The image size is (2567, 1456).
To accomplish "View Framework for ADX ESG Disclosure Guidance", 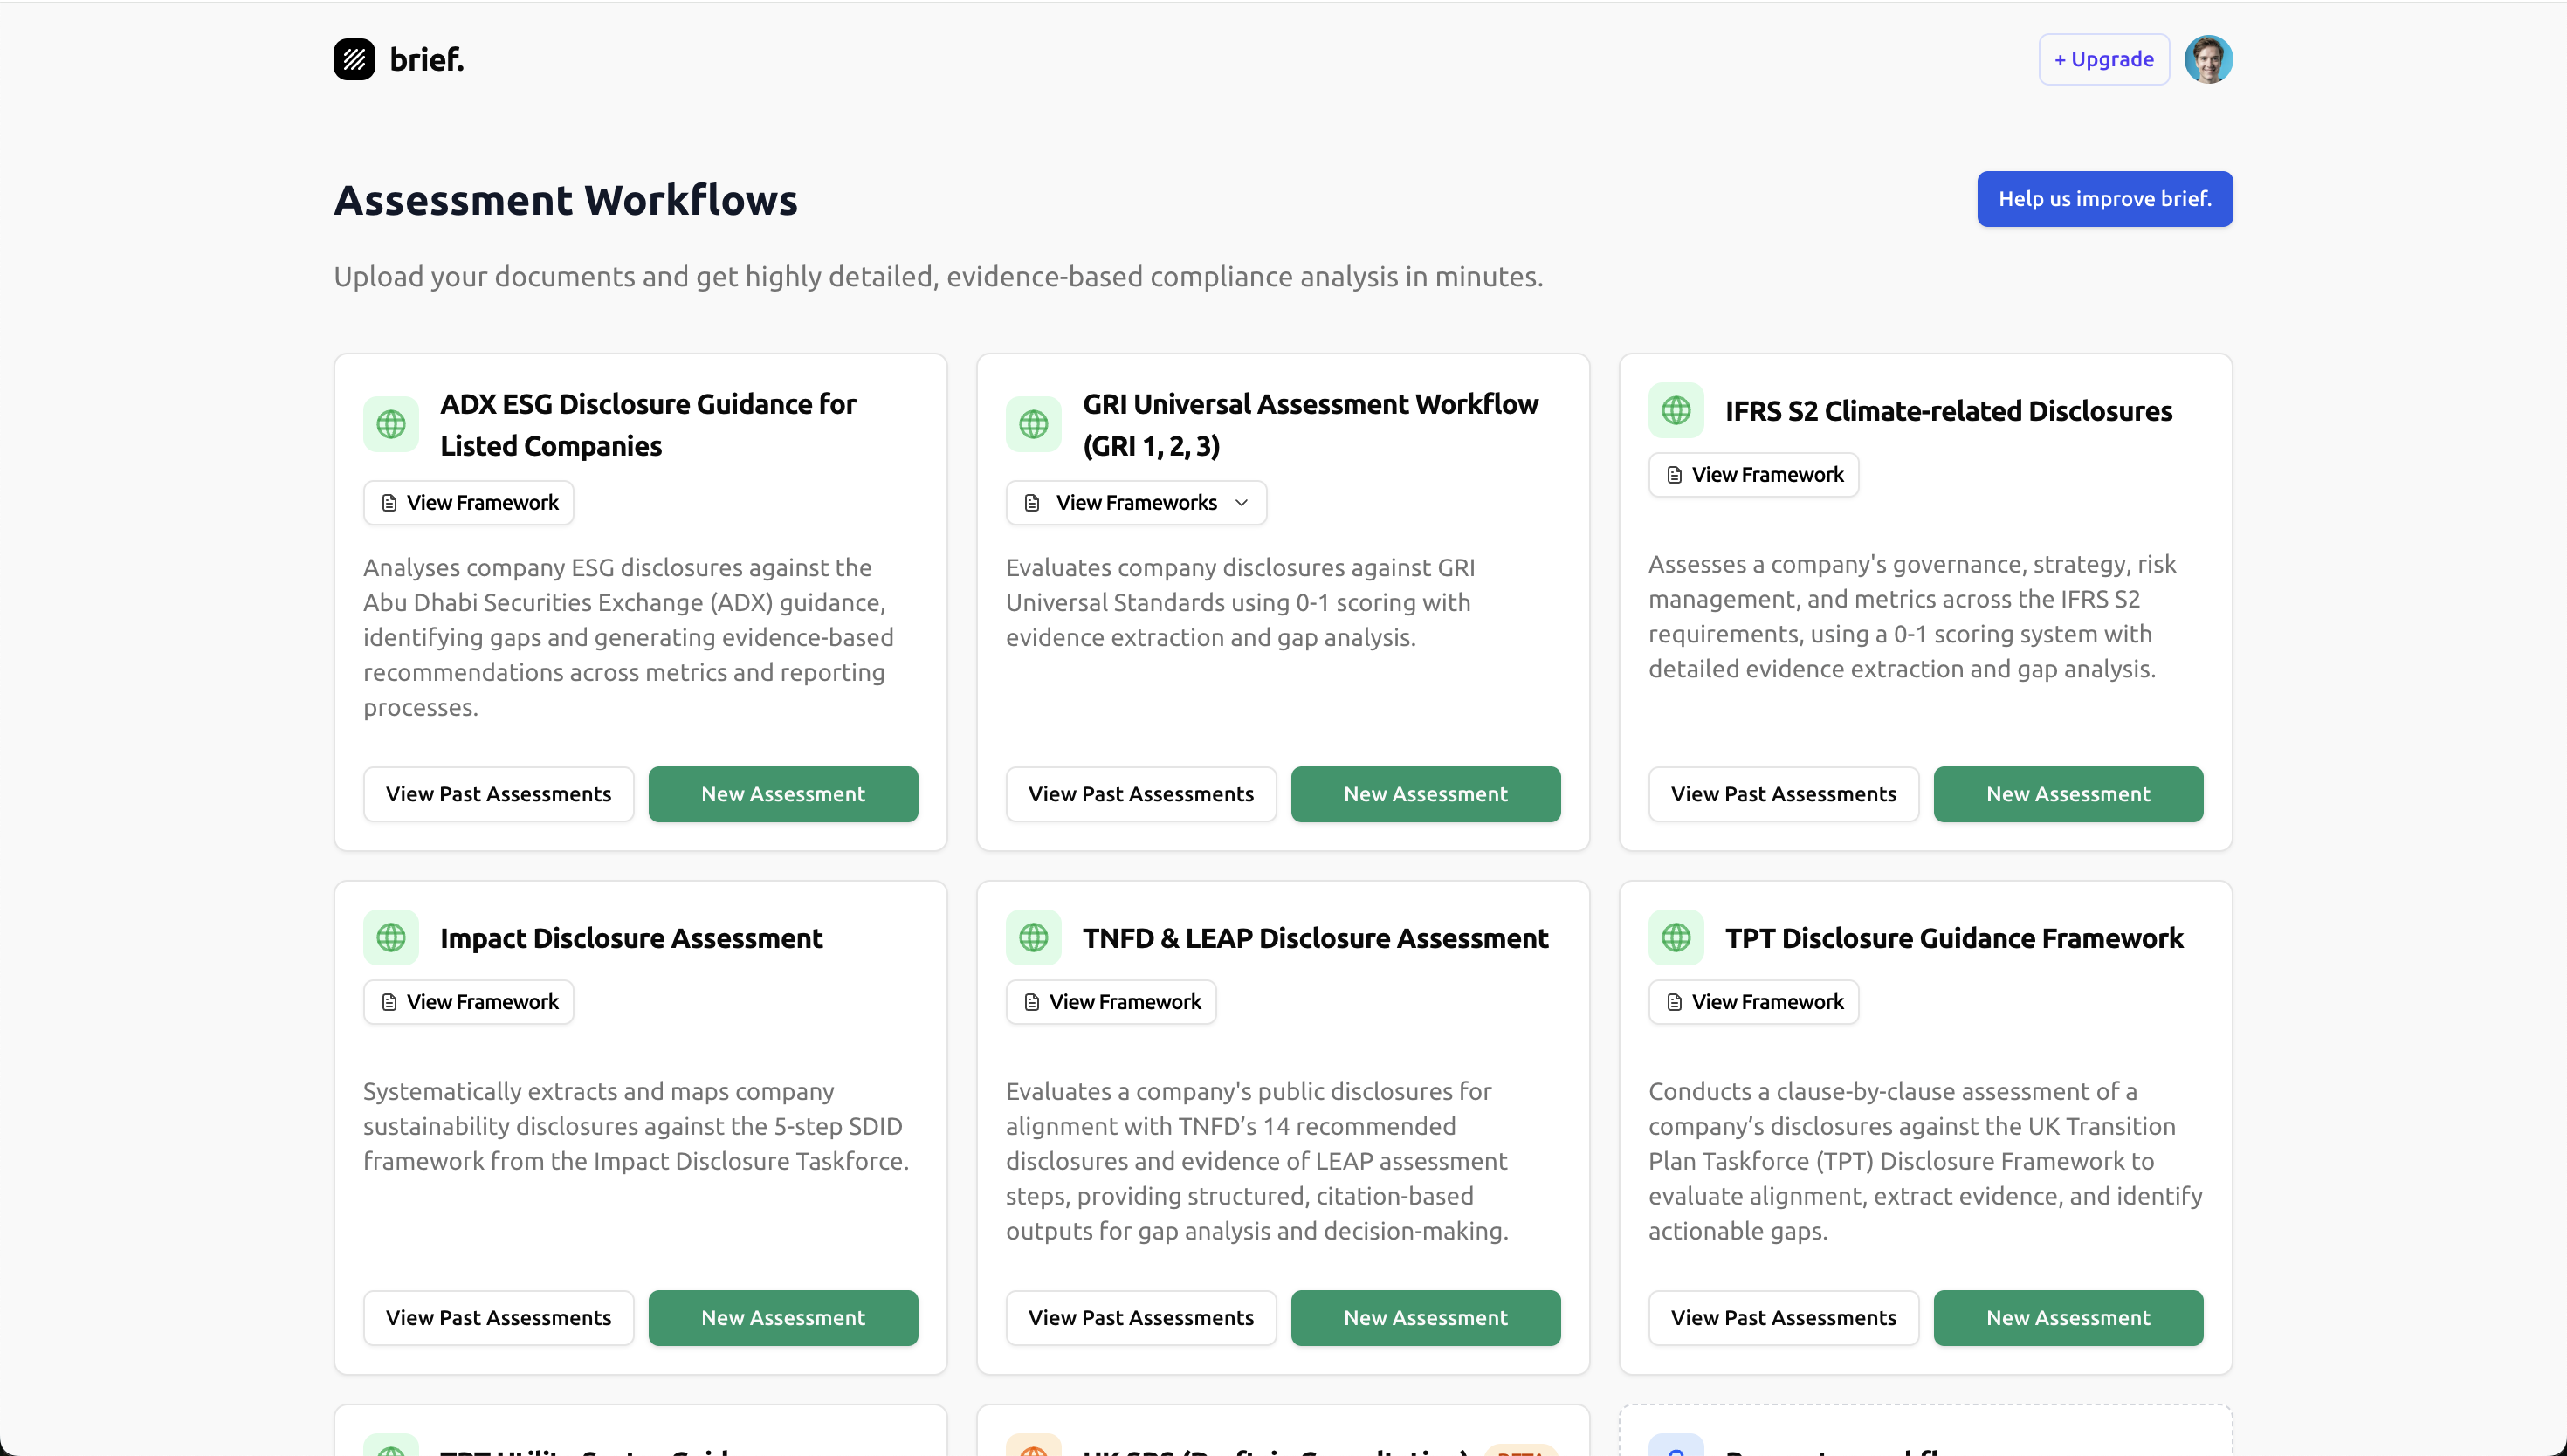I will tap(468, 503).
